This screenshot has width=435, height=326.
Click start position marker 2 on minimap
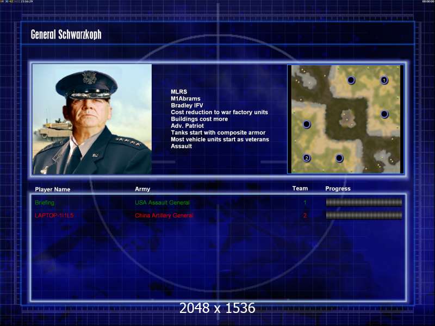tap(307, 158)
